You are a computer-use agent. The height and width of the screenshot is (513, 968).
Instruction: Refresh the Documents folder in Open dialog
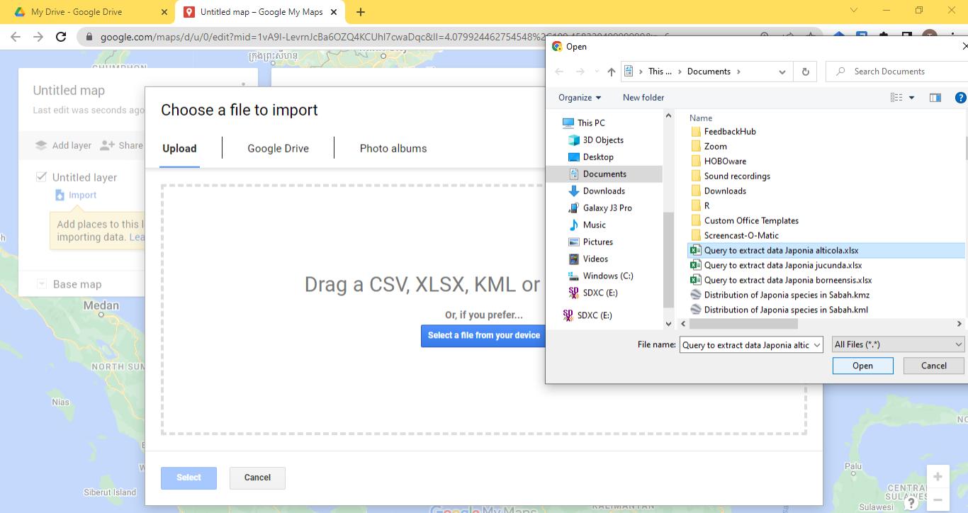pyautogui.click(x=805, y=72)
